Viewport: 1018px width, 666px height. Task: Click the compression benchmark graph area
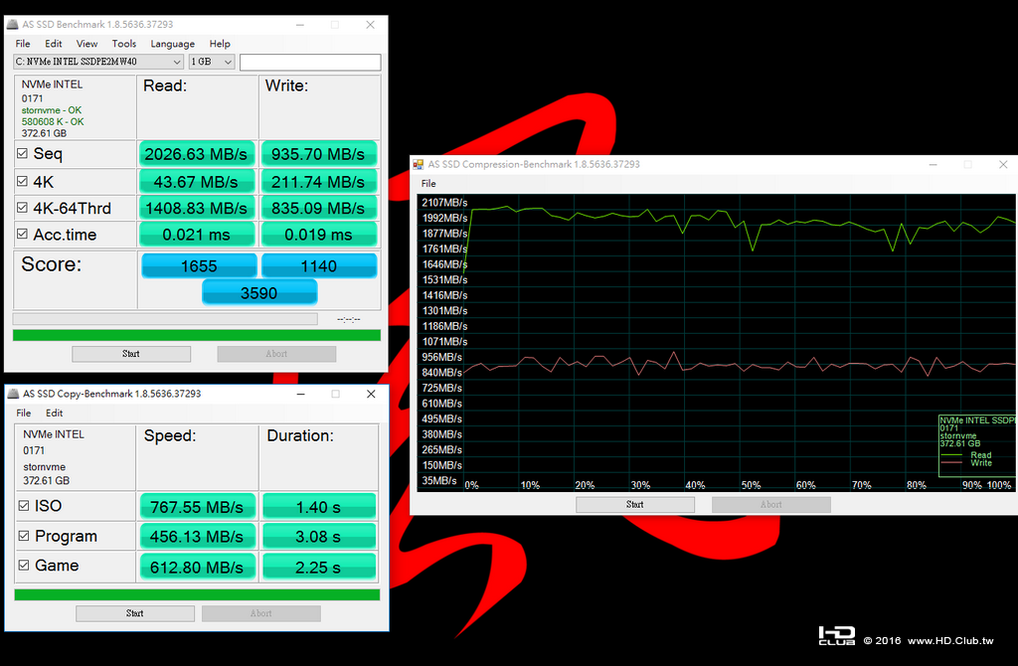coord(716,342)
